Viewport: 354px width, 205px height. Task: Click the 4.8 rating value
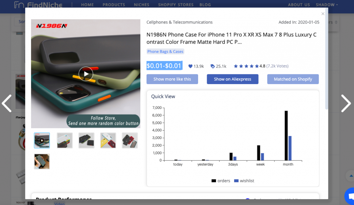[262, 66]
